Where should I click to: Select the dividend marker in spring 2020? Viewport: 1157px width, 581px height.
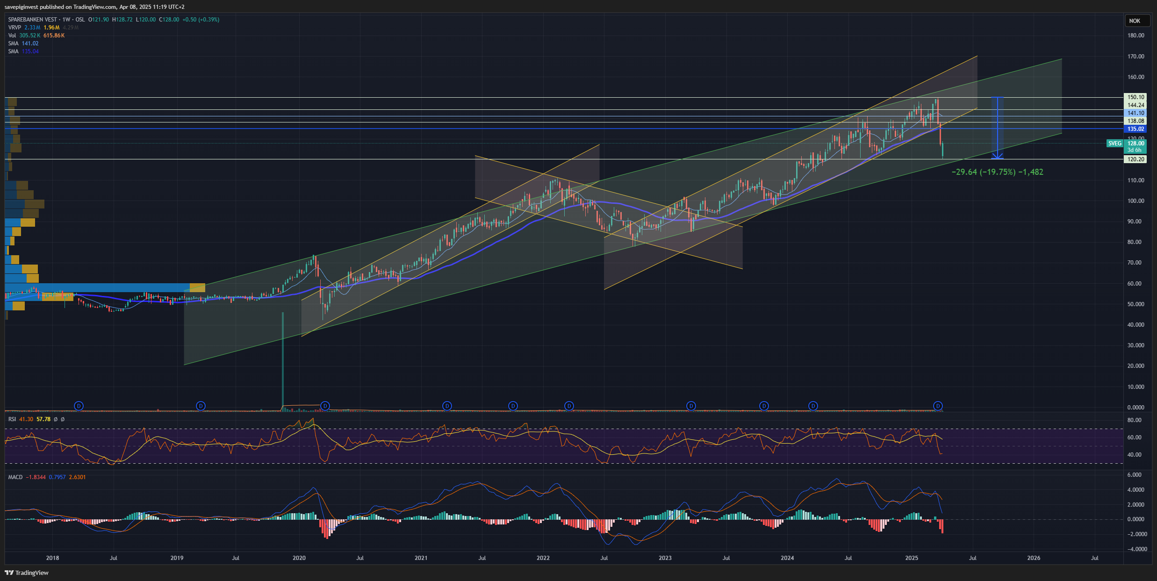(325, 406)
